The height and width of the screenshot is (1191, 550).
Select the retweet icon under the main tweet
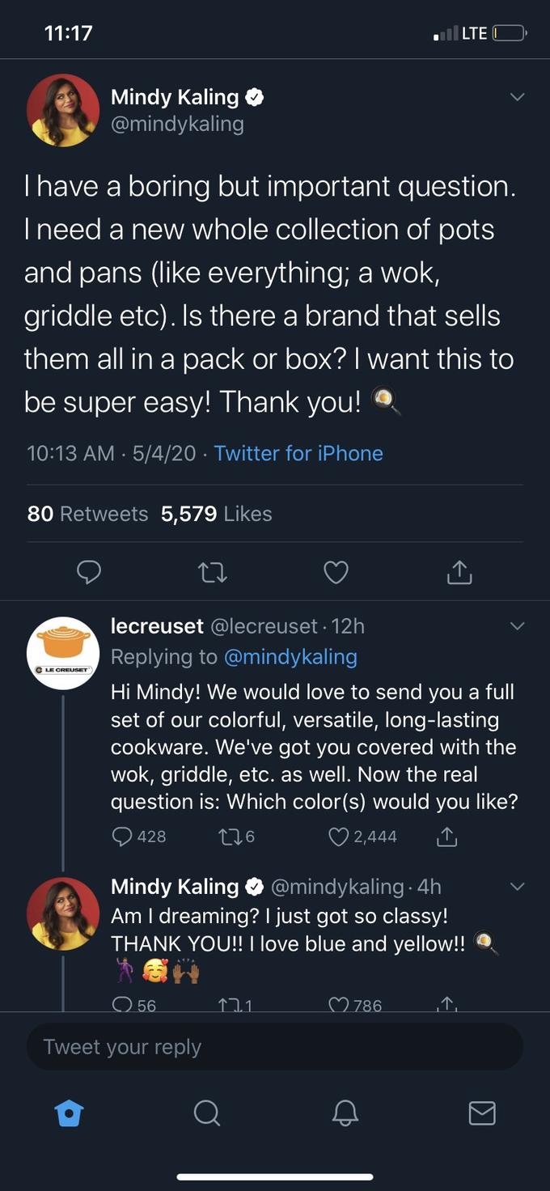(x=212, y=572)
